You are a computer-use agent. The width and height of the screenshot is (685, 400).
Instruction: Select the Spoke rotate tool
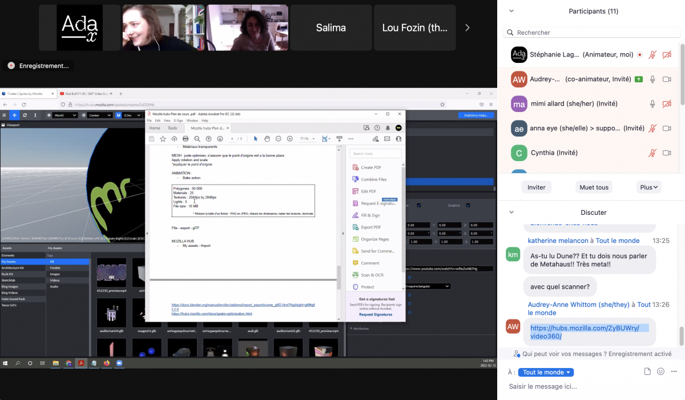coord(25,115)
